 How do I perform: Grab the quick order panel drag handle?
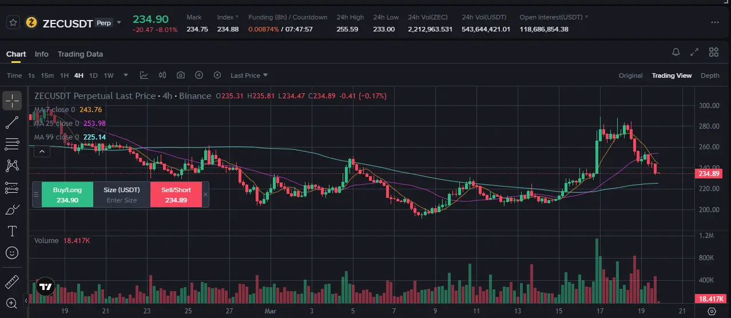pyautogui.click(x=36, y=194)
